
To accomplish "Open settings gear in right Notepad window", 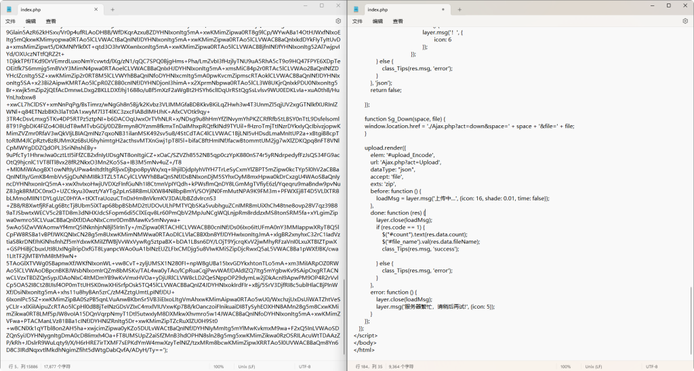I will [x=685, y=21].
